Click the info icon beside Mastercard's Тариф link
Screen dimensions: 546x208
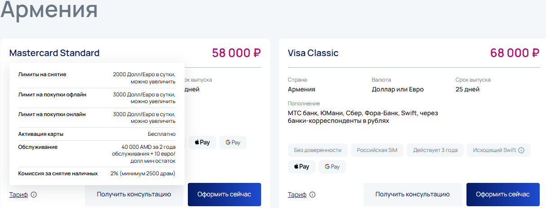[x=34, y=195]
